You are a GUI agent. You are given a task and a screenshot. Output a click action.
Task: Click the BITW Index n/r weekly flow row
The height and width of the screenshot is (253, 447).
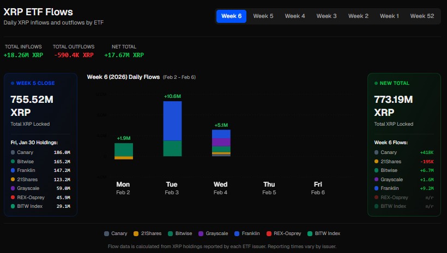[x=404, y=206]
